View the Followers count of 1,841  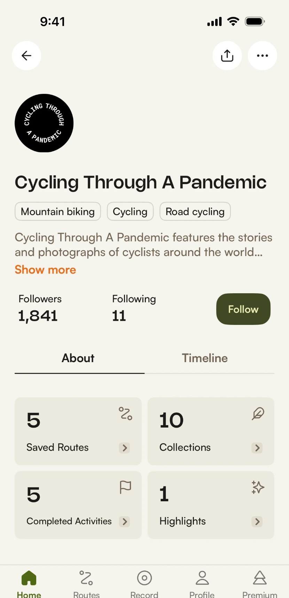(38, 316)
